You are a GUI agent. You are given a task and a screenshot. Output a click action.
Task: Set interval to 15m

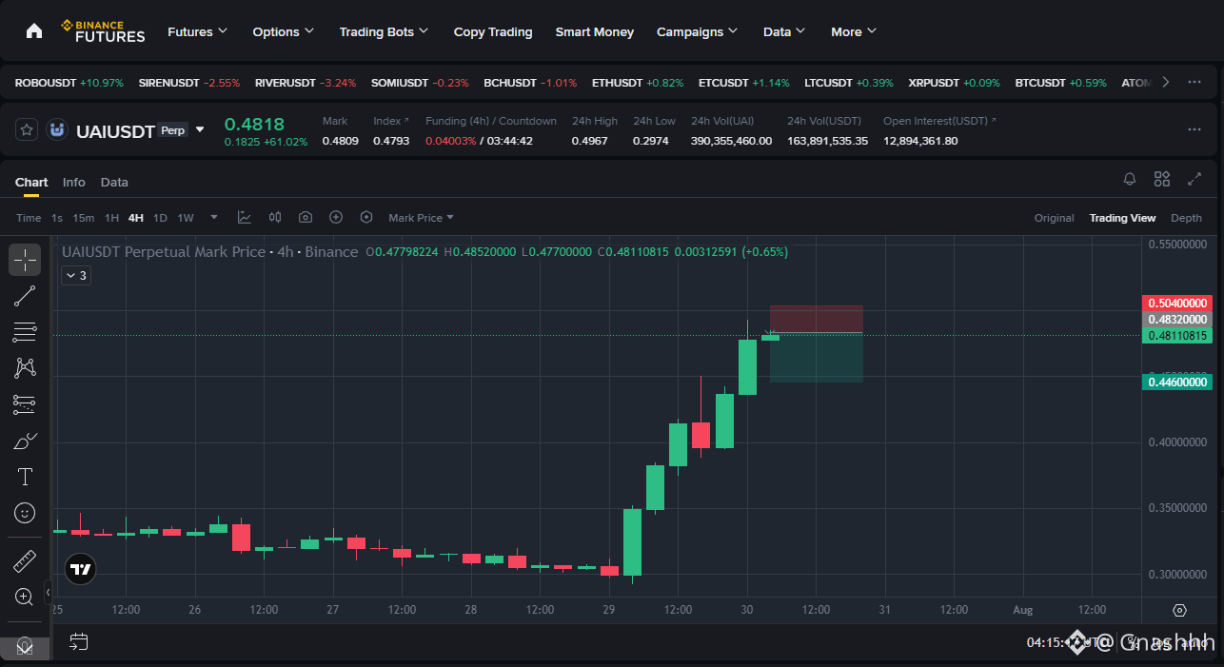point(84,218)
